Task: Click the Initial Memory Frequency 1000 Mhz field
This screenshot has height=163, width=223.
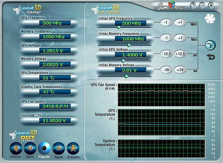Action: click(x=131, y=39)
